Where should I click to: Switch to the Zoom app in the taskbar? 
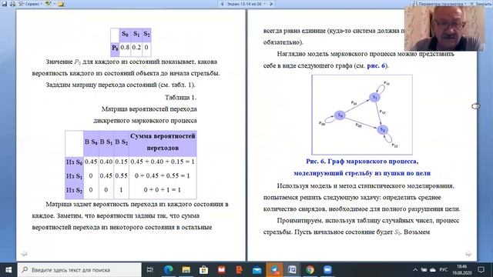tap(327, 270)
